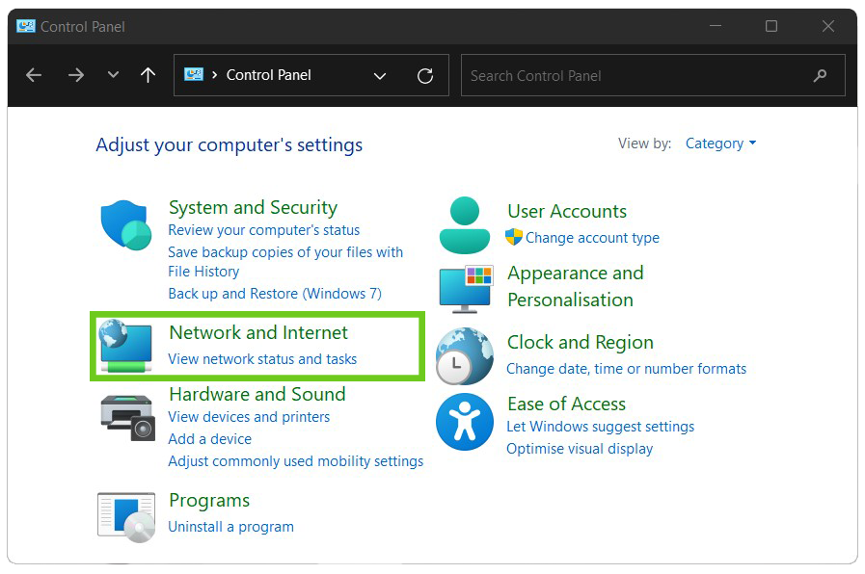Open the Clock and Region globe icon
The width and height of the screenshot is (865, 574).
(465, 356)
